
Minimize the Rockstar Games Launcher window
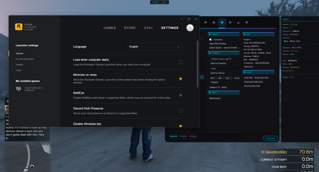[x=182, y=19]
